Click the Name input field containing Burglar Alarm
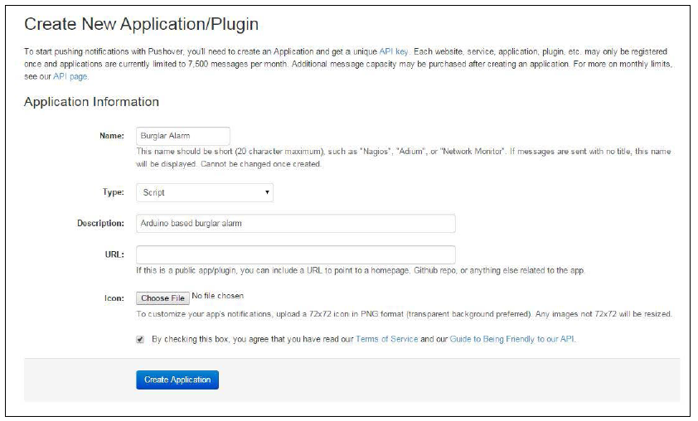Image resolution: width=698 pixels, height=421 pixels. coord(183,136)
